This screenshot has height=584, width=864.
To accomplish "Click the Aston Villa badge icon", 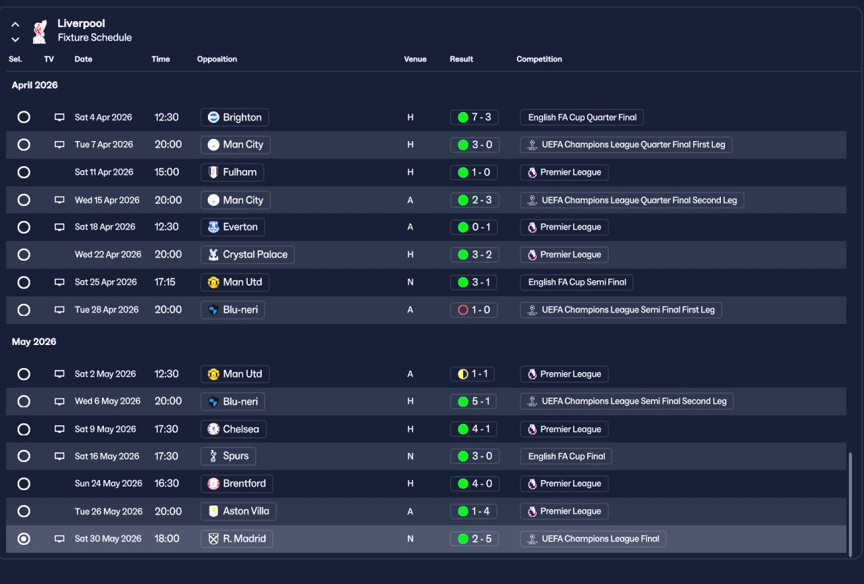I will click(x=213, y=511).
